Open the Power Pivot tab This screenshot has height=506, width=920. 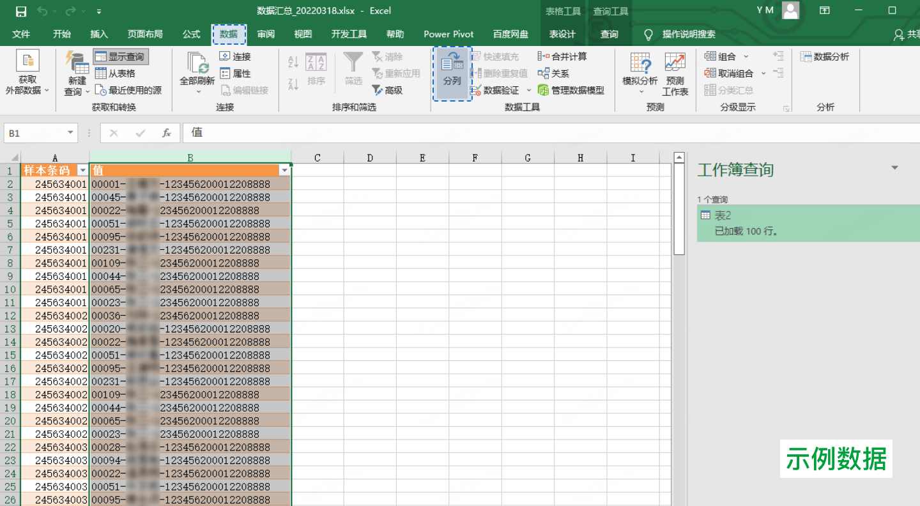(448, 34)
